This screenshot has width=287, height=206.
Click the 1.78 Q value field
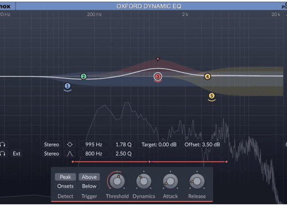[123, 145]
